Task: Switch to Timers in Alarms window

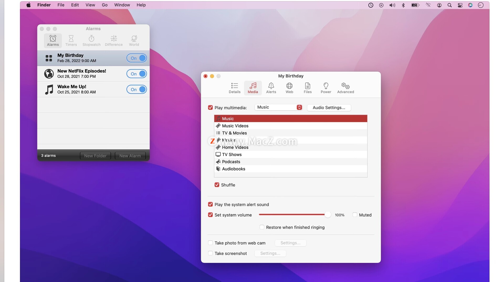Action: click(x=71, y=41)
